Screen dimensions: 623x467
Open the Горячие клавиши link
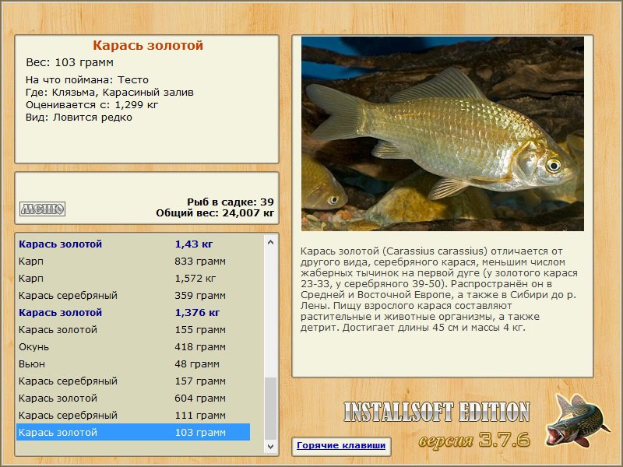[x=341, y=445]
